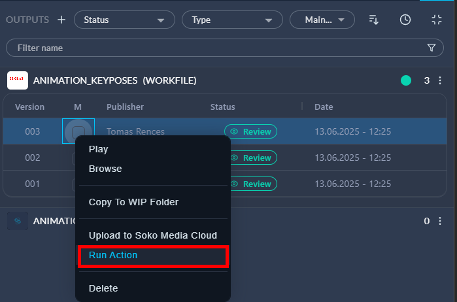Open ANIMATION_KEYPOSES three-dot options menu
Viewport: 457px width, 302px height.
(x=440, y=80)
